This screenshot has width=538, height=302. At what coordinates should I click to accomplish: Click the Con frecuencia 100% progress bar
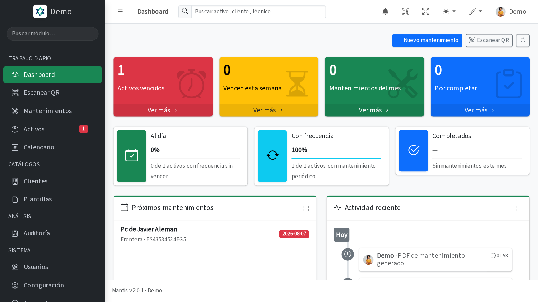point(336,158)
